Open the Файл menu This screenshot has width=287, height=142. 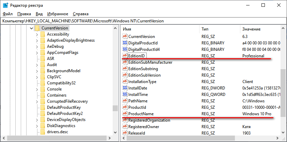(8, 14)
